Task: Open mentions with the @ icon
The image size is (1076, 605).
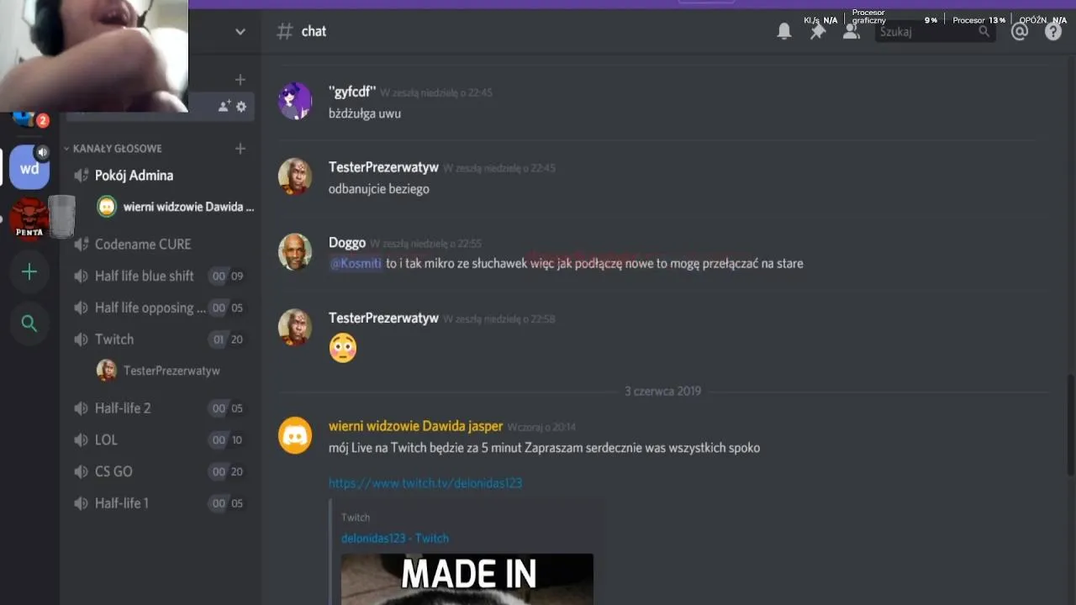Action: 1020,31
